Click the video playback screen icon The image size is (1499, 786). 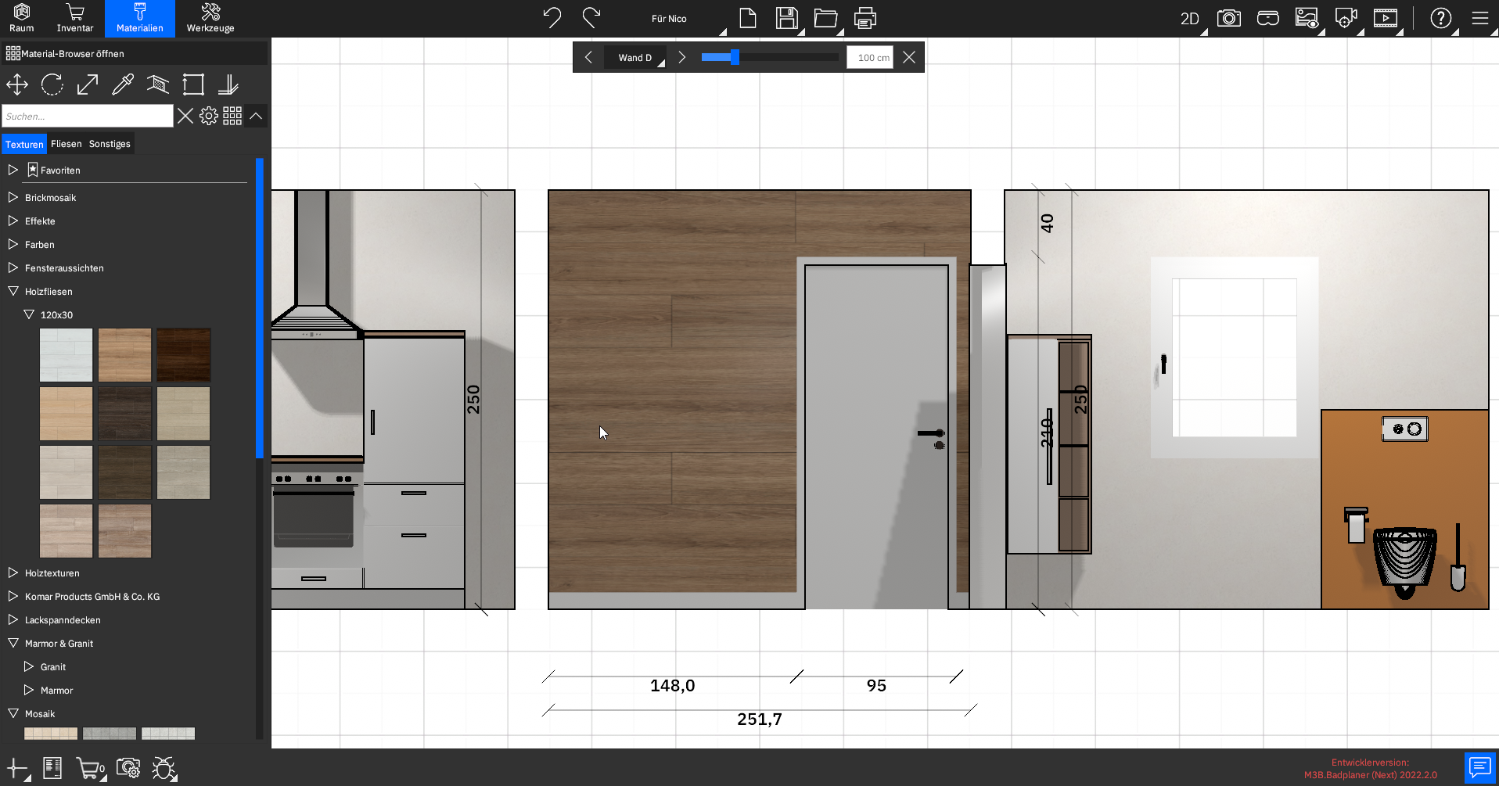click(1385, 18)
